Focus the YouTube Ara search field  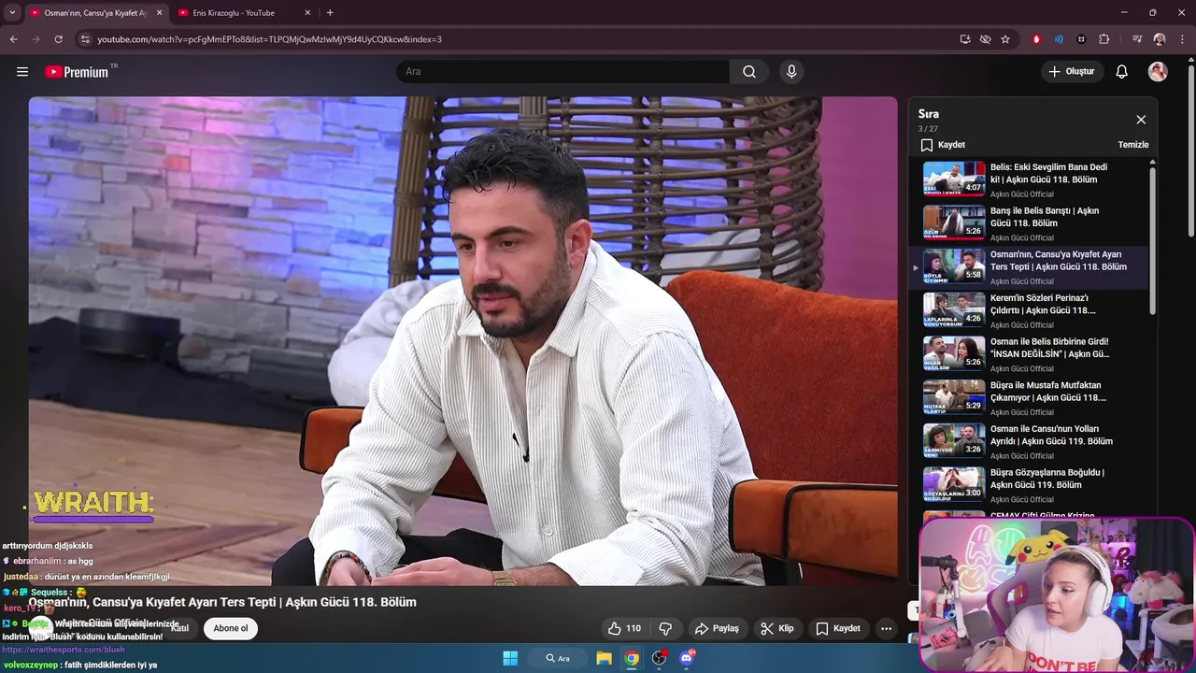[x=563, y=72]
